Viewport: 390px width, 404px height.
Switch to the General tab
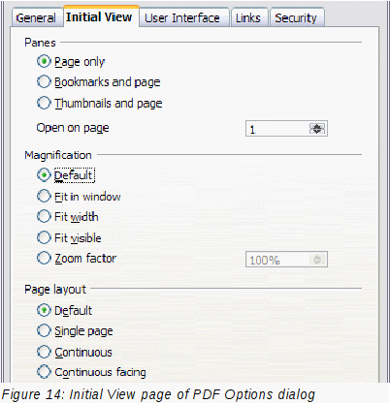click(36, 17)
